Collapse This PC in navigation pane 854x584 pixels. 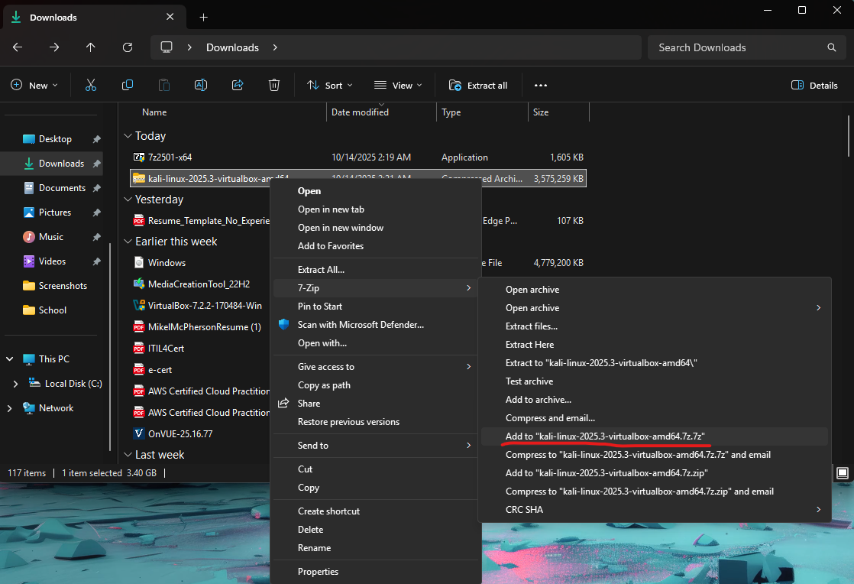(9, 359)
